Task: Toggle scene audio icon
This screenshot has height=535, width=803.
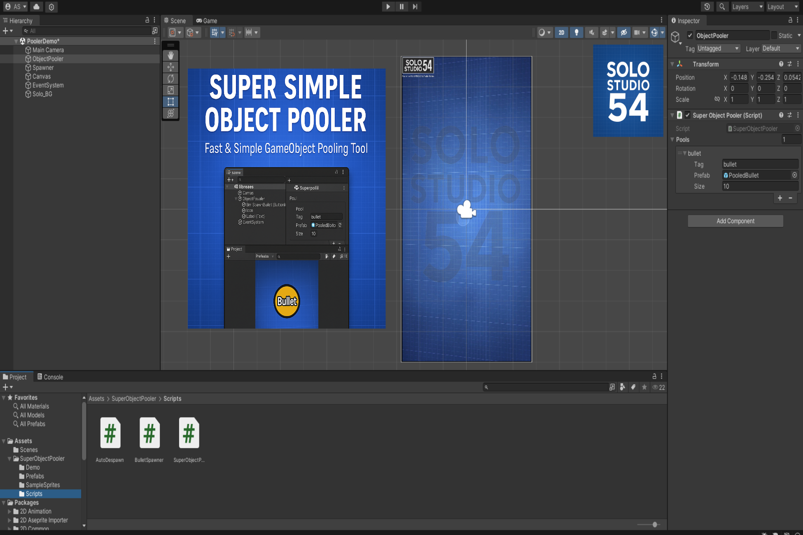Action: pyautogui.click(x=591, y=33)
